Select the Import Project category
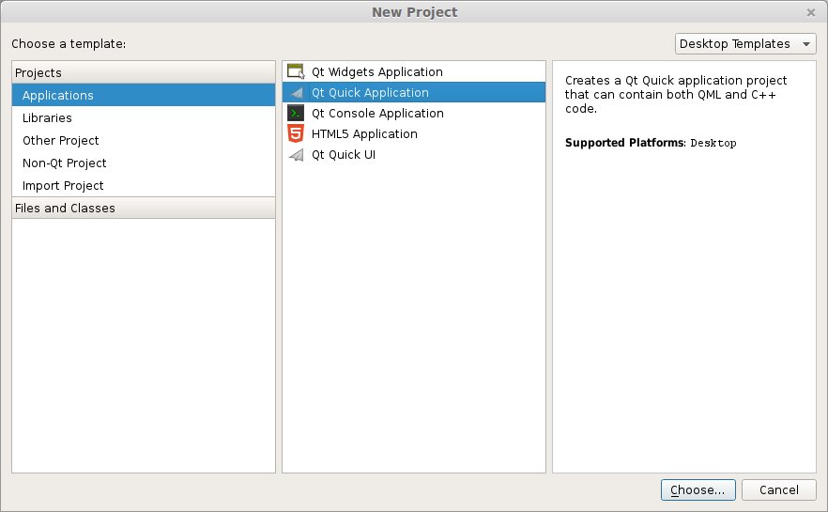 click(63, 186)
